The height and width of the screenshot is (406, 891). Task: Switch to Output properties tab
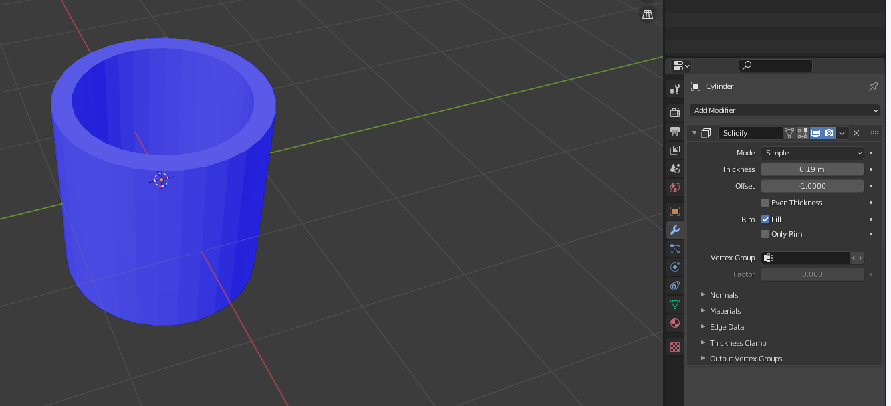pyautogui.click(x=675, y=132)
